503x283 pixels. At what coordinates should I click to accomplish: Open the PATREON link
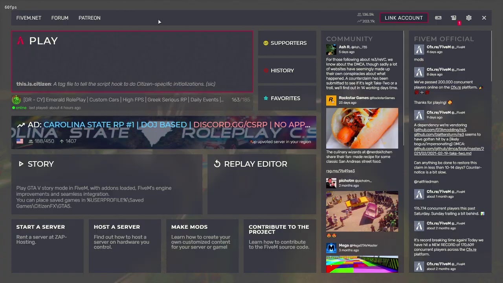click(x=89, y=18)
